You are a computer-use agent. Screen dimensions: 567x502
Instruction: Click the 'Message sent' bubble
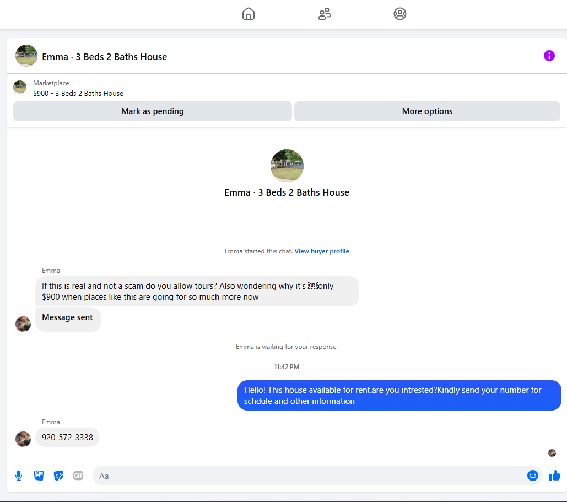[x=68, y=319]
